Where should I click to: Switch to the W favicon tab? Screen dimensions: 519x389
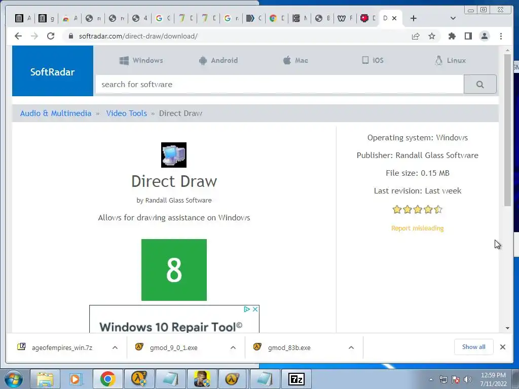click(345, 18)
